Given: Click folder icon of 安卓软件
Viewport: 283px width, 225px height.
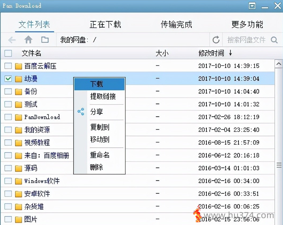Looking at the screenshot, I should [18, 194].
